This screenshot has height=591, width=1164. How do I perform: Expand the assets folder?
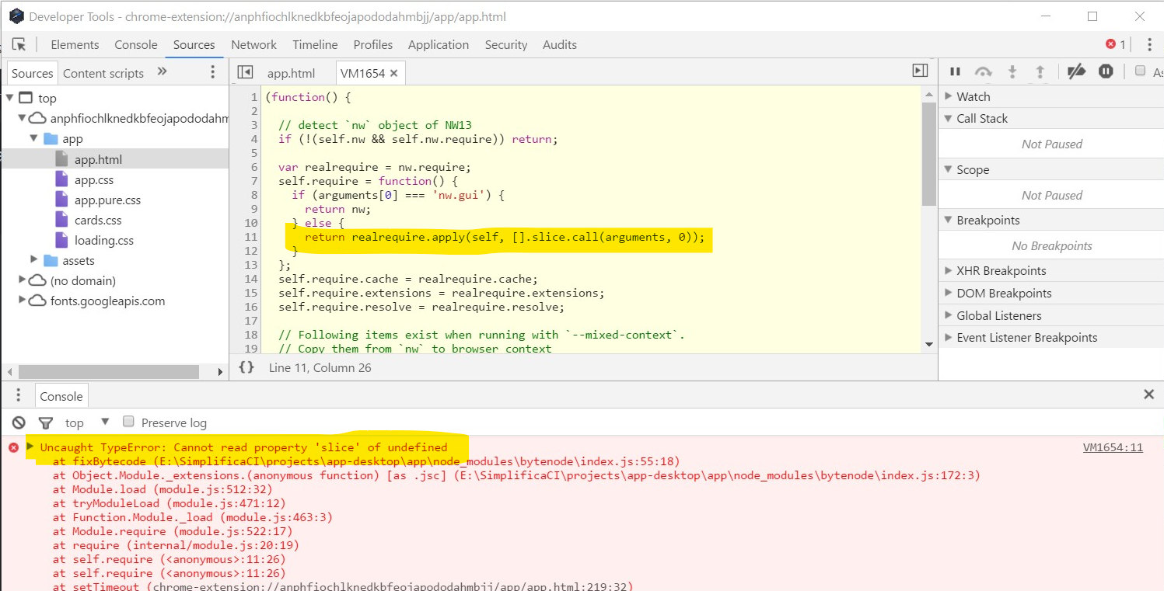click(x=33, y=260)
